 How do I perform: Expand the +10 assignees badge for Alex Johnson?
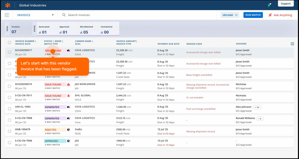(x=257, y=107)
